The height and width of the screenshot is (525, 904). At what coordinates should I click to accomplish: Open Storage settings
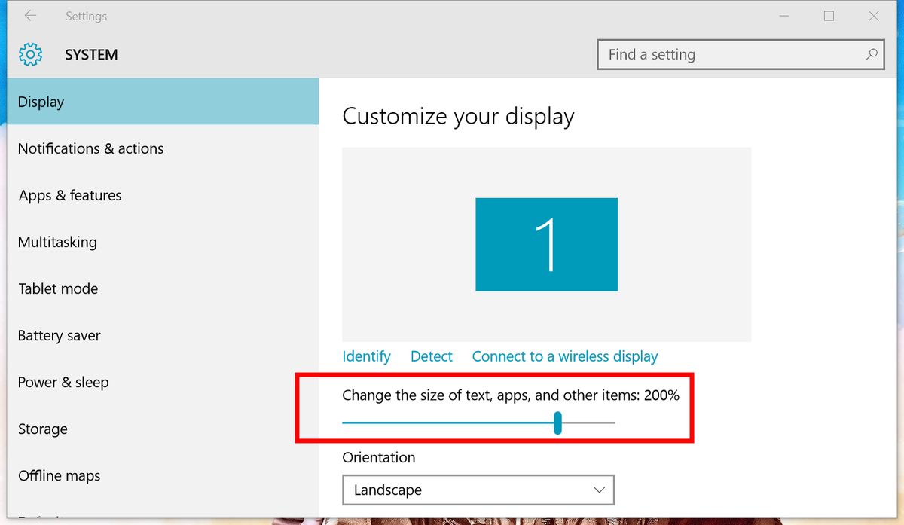[x=42, y=429]
